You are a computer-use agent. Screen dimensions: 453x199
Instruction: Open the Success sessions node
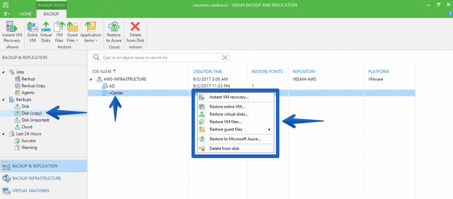pyautogui.click(x=25, y=141)
